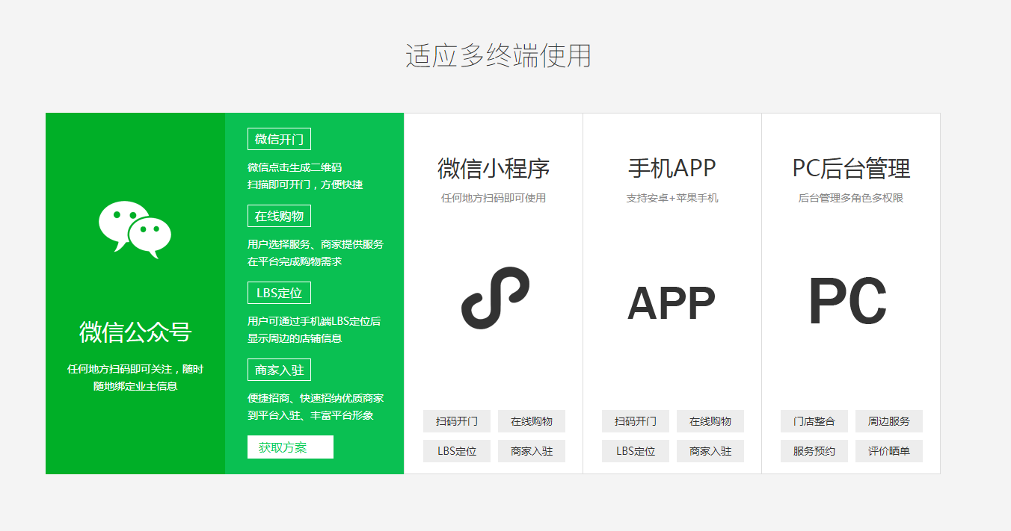1011x531 pixels.
Task: Click 评价晒单 tag under PC后台管理
Action: 889,451
